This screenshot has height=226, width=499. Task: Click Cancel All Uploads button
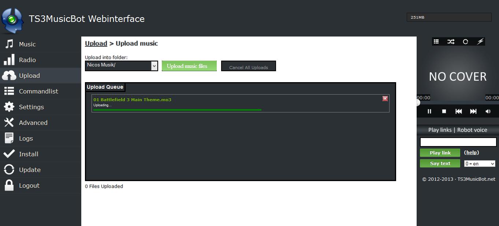tap(249, 66)
